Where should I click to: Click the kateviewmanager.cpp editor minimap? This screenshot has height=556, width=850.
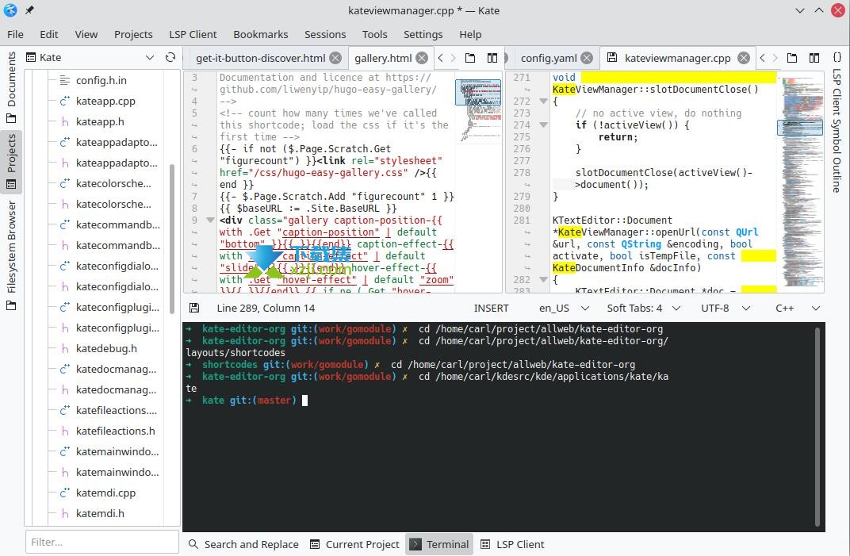(x=801, y=182)
